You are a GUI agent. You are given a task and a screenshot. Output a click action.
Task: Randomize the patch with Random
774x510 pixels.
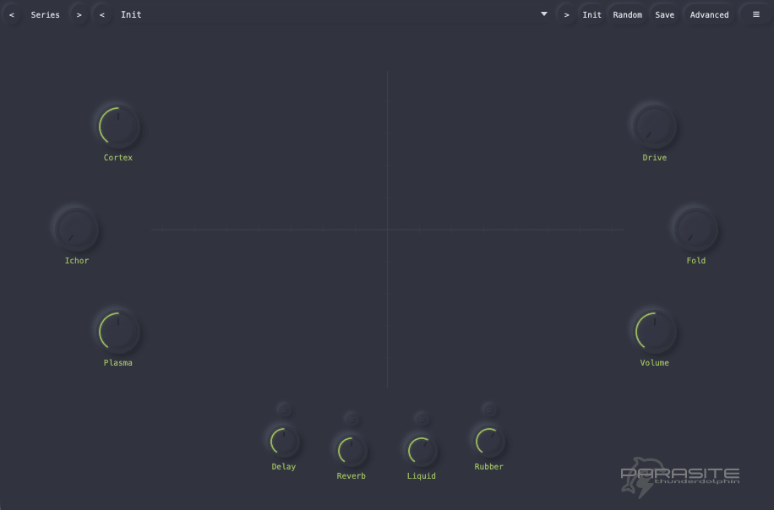point(628,14)
